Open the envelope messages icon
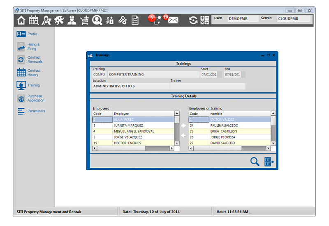The width and height of the screenshot is (329, 226). pyautogui.click(x=173, y=20)
